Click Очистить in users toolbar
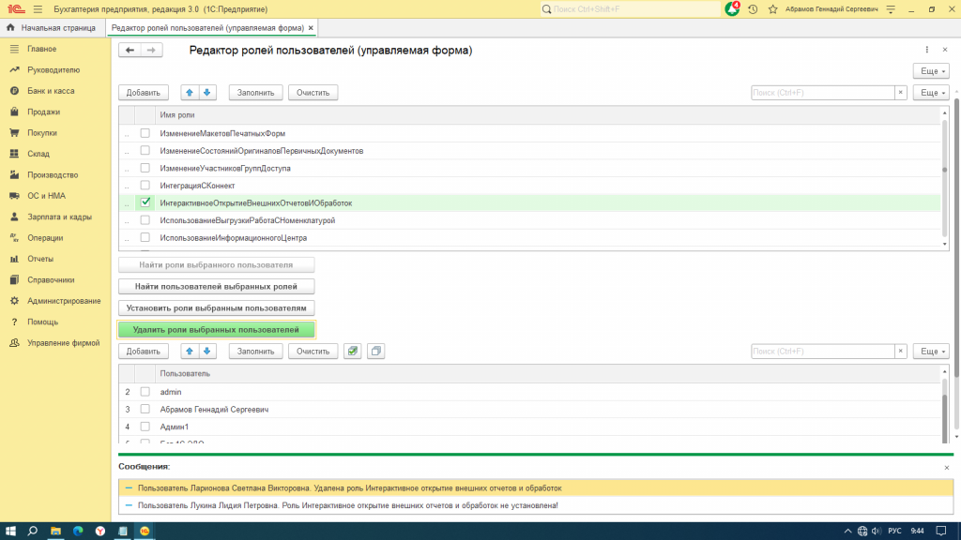The width and height of the screenshot is (961, 540). point(313,352)
